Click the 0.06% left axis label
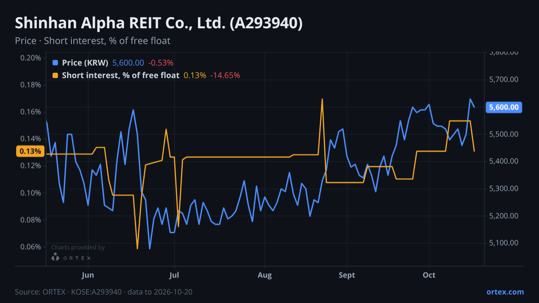Screen dimensions: 539x303 pyautogui.click(x=31, y=247)
